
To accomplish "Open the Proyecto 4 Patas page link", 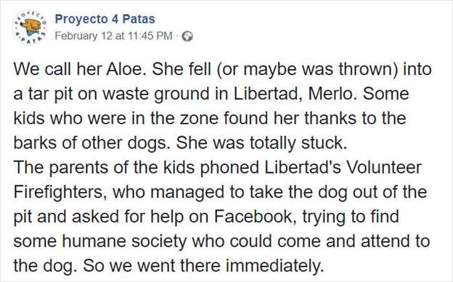I will point(105,19).
